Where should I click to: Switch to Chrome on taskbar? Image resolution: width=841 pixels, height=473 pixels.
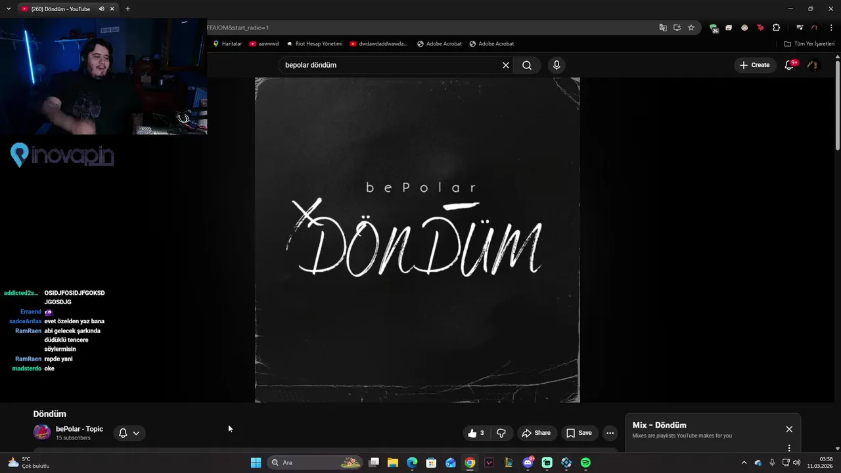(x=470, y=462)
